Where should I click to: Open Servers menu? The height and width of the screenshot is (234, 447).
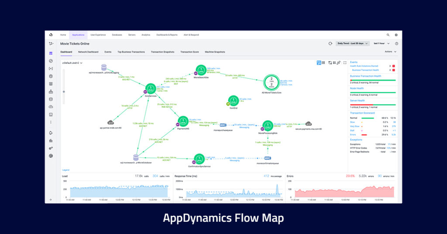click(132, 35)
